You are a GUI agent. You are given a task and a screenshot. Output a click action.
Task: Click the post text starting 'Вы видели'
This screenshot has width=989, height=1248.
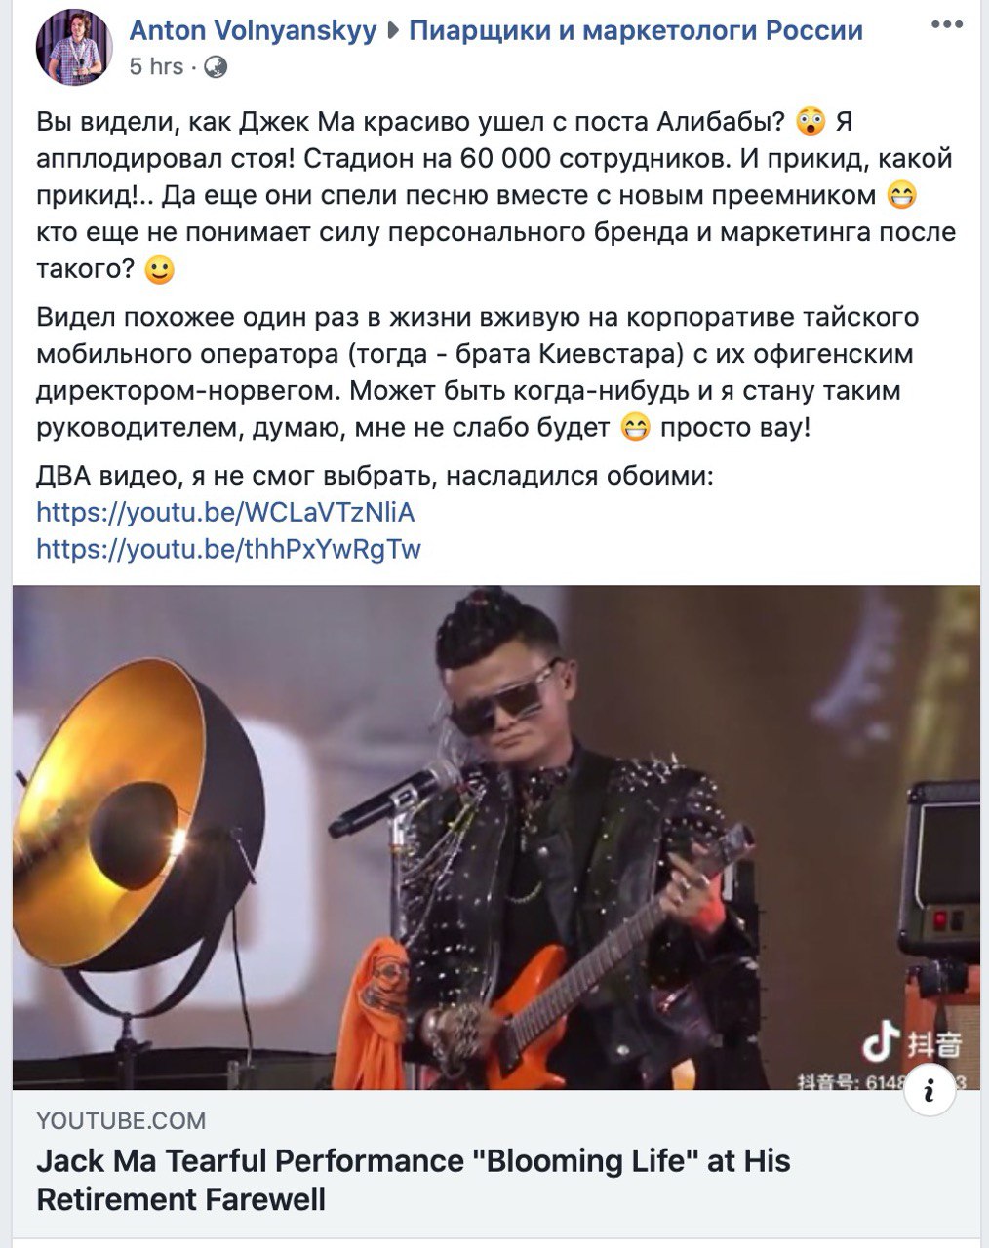[496, 196]
